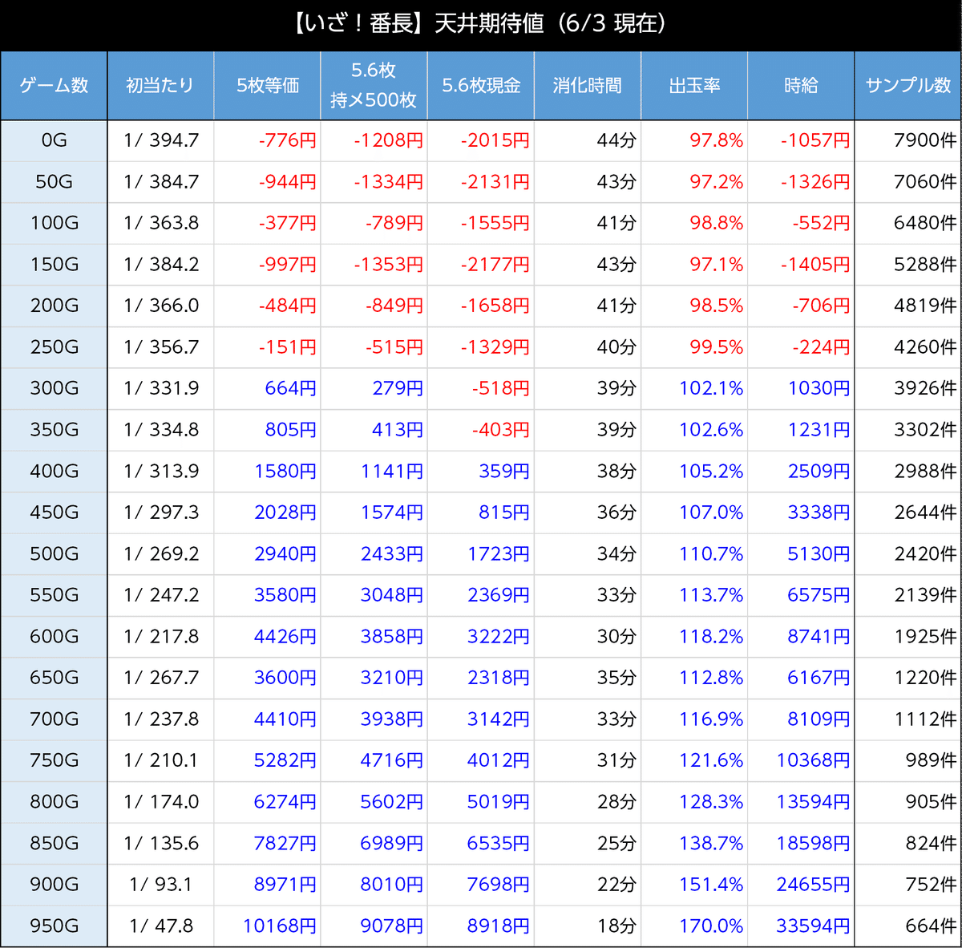Screen dimensions: 962x948
Task: Click the 消化時間 column header
Action: [x=588, y=86]
